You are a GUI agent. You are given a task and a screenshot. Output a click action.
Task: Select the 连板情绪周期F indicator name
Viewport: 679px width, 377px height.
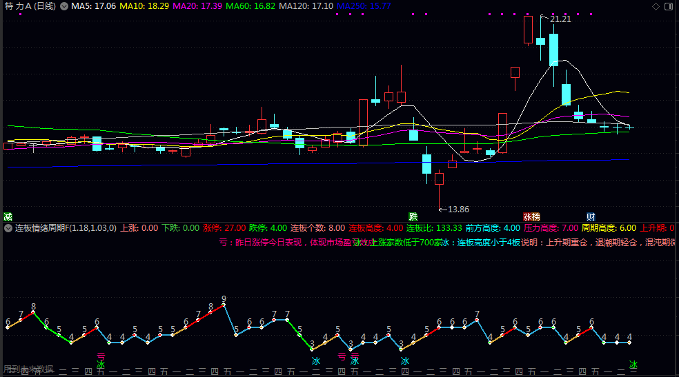point(66,228)
